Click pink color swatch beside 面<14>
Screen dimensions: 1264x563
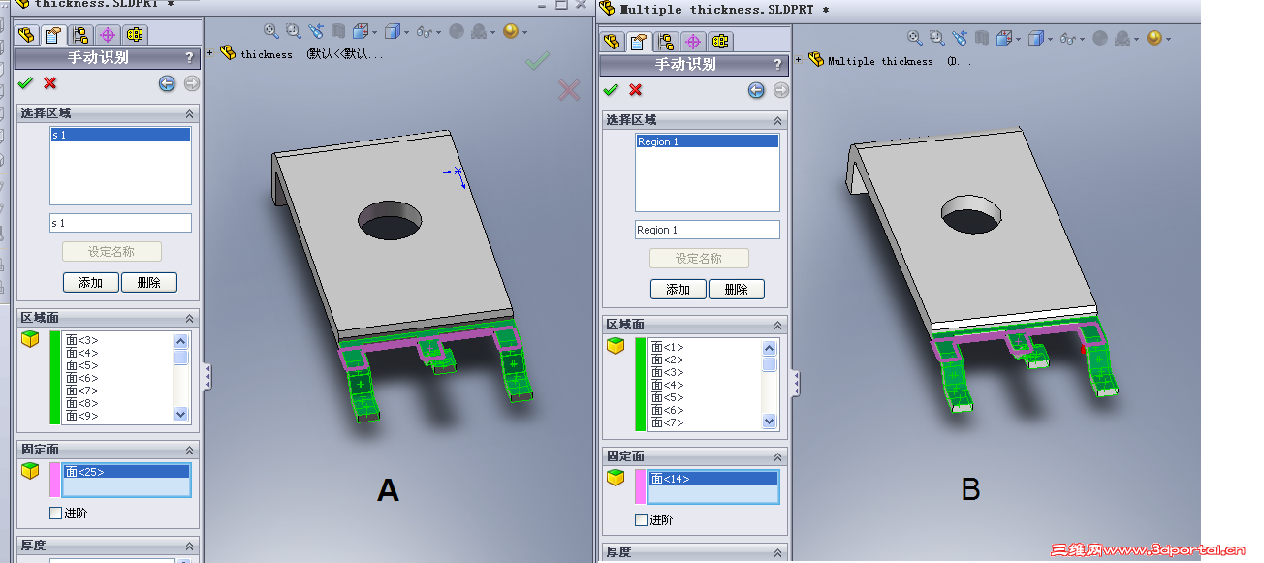pos(640,486)
